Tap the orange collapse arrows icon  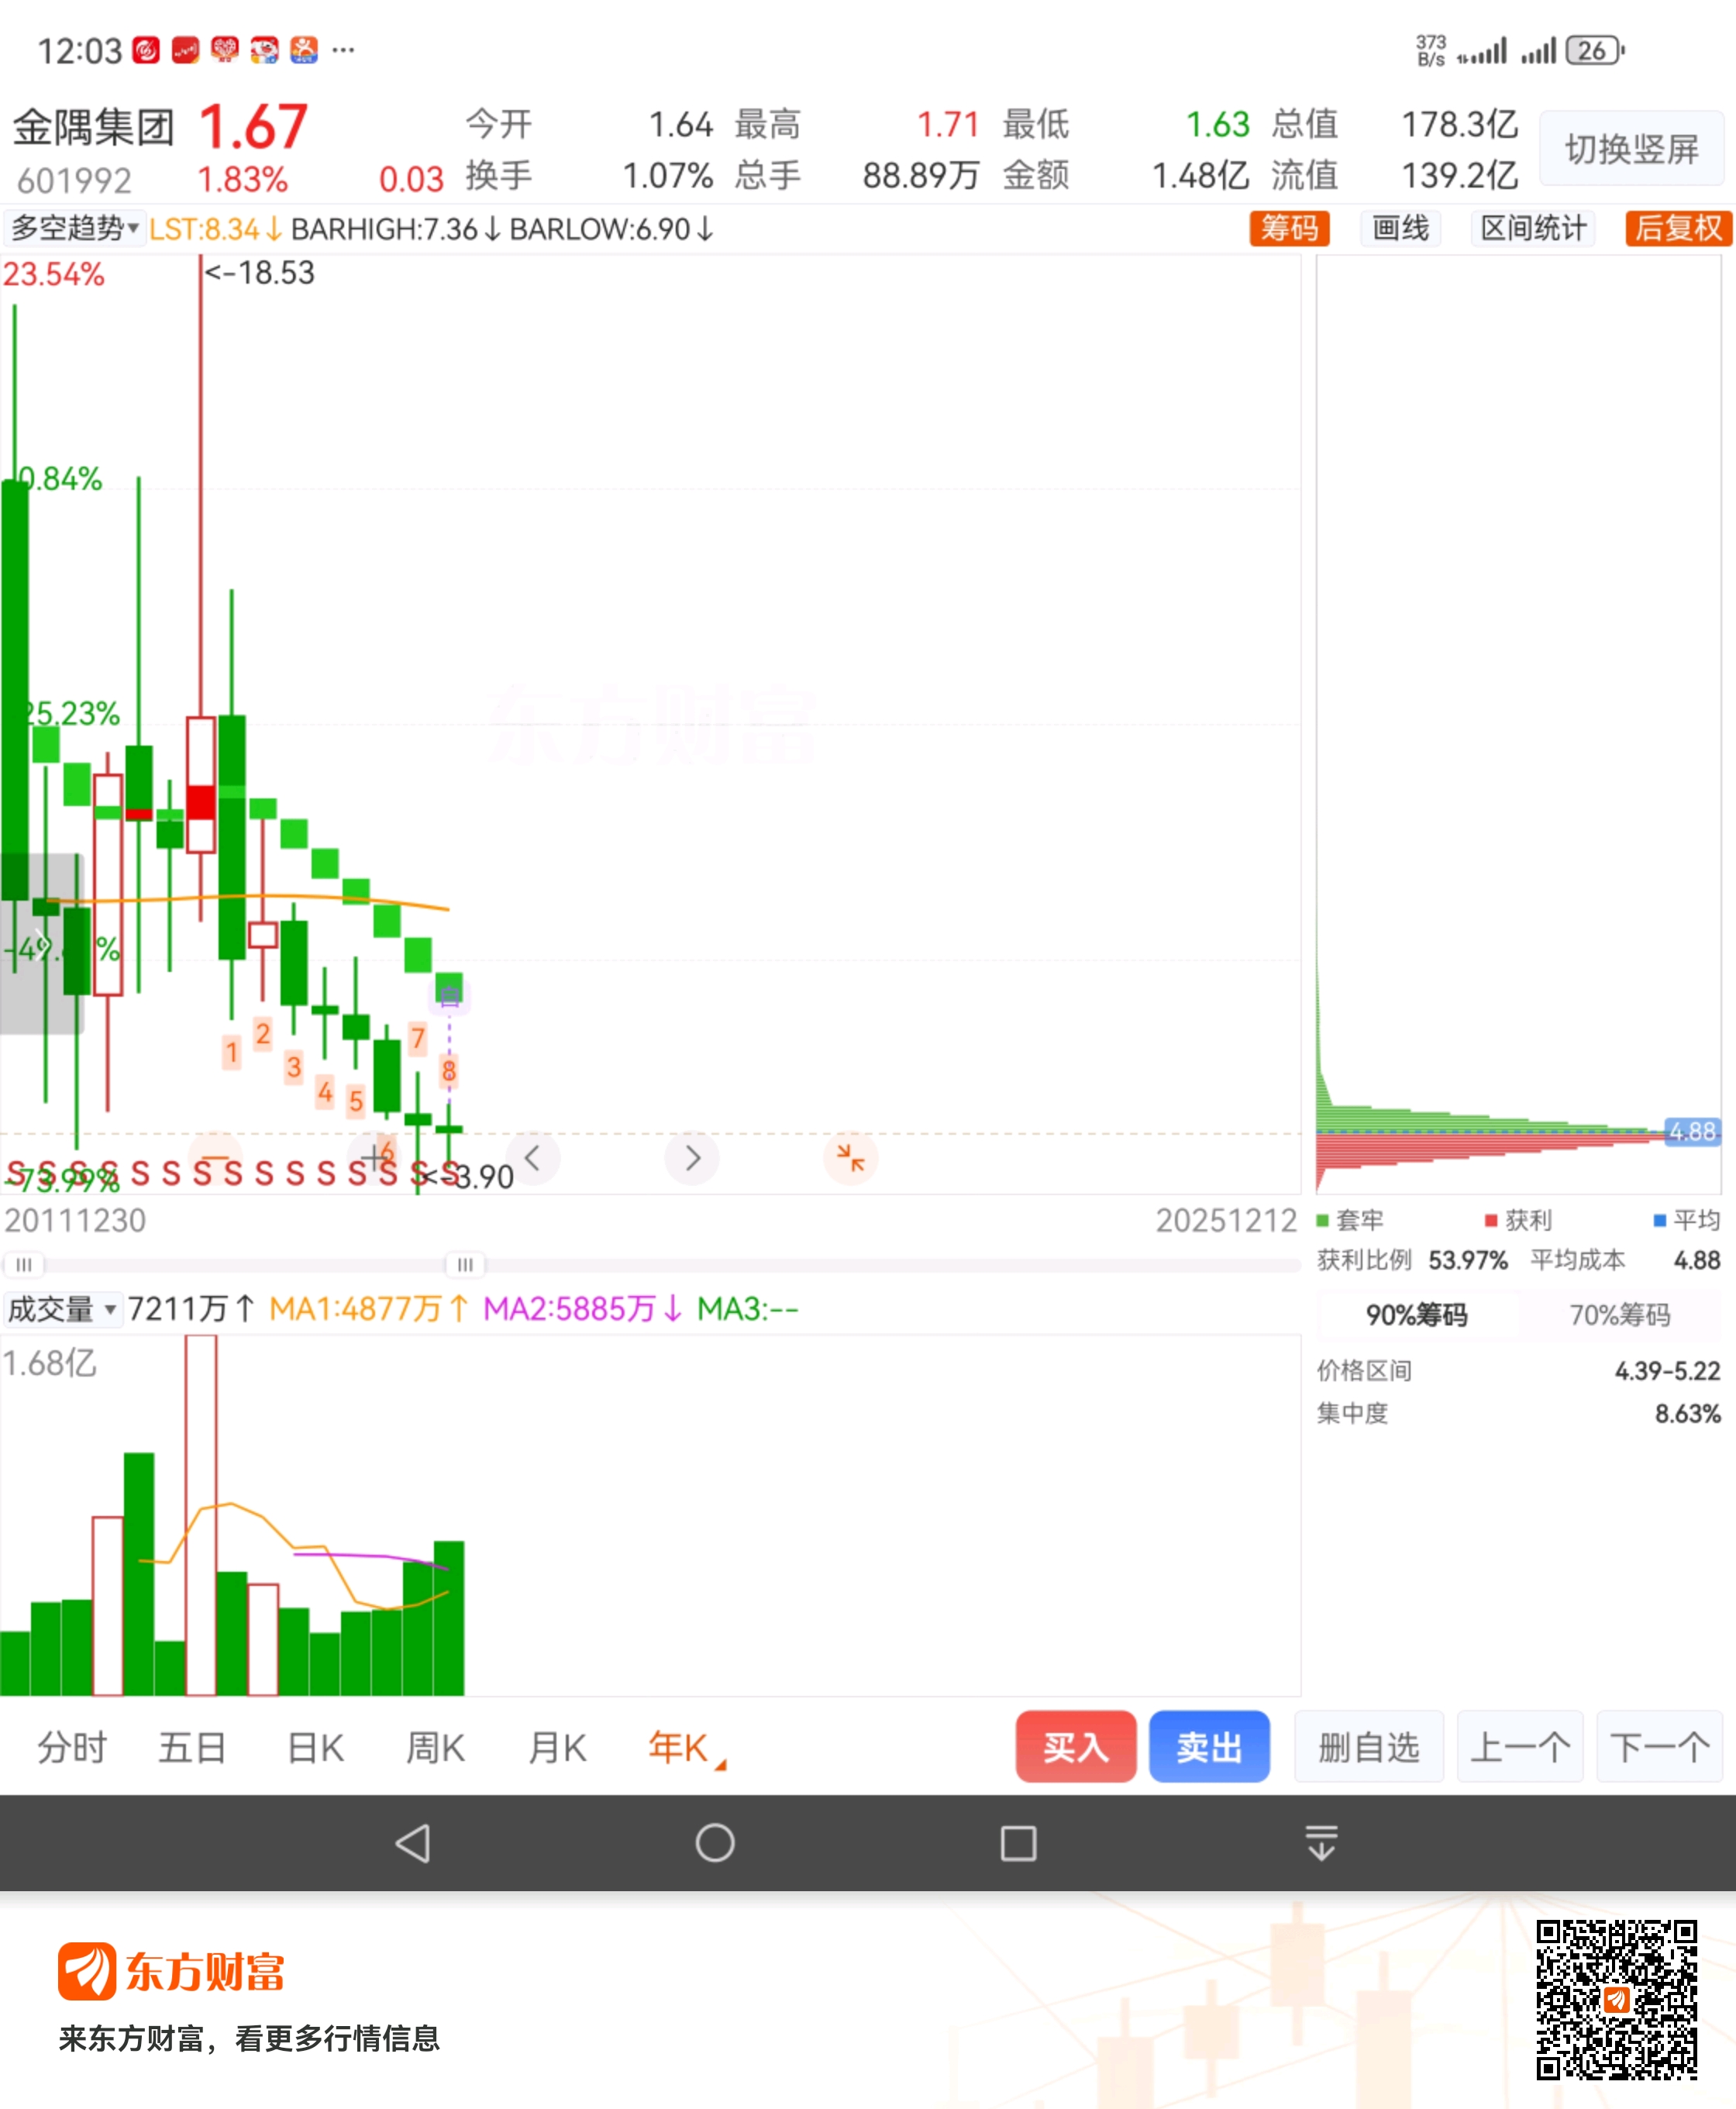850,1158
